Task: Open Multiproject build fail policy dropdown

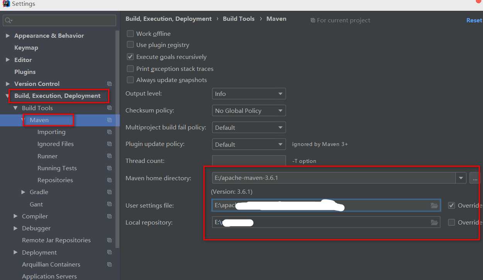Action: [x=249, y=127]
